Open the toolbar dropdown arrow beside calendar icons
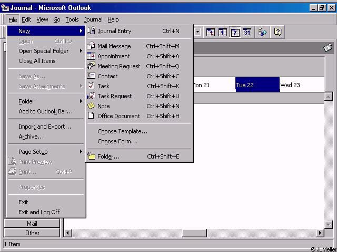 coord(197,33)
